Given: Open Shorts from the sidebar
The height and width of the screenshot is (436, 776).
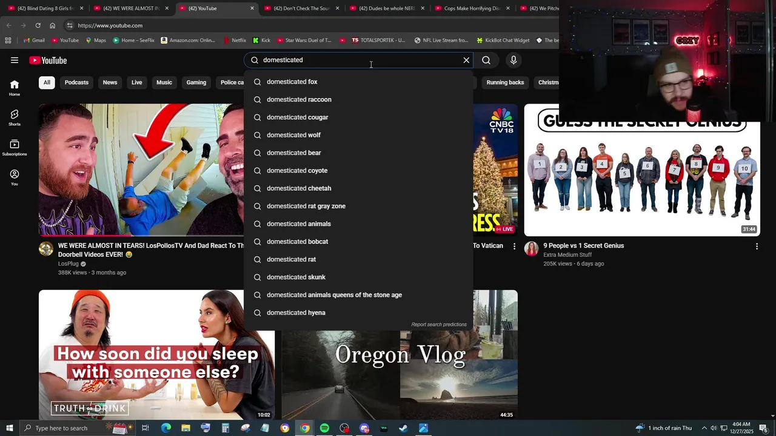Looking at the screenshot, I should [x=15, y=117].
